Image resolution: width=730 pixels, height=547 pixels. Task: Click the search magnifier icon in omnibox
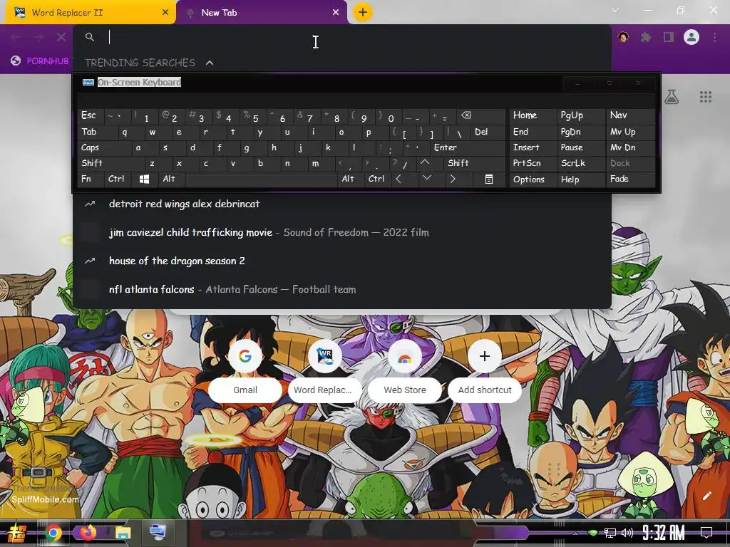tap(90, 37)
